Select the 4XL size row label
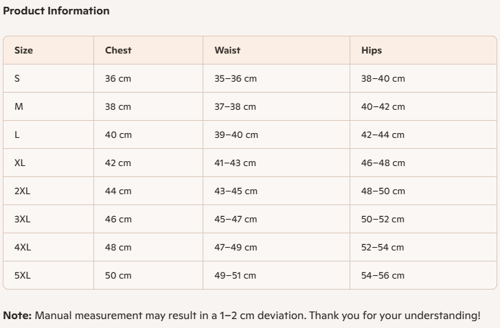The image size is (500, 328). [x=22, y=247]
